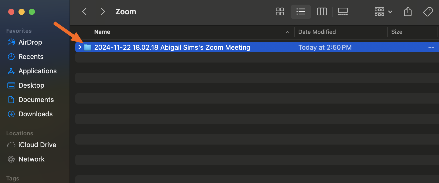Screen dimensions: 439x183
Task: Click the Network globe icon
Action: click(x=11, y=159)
